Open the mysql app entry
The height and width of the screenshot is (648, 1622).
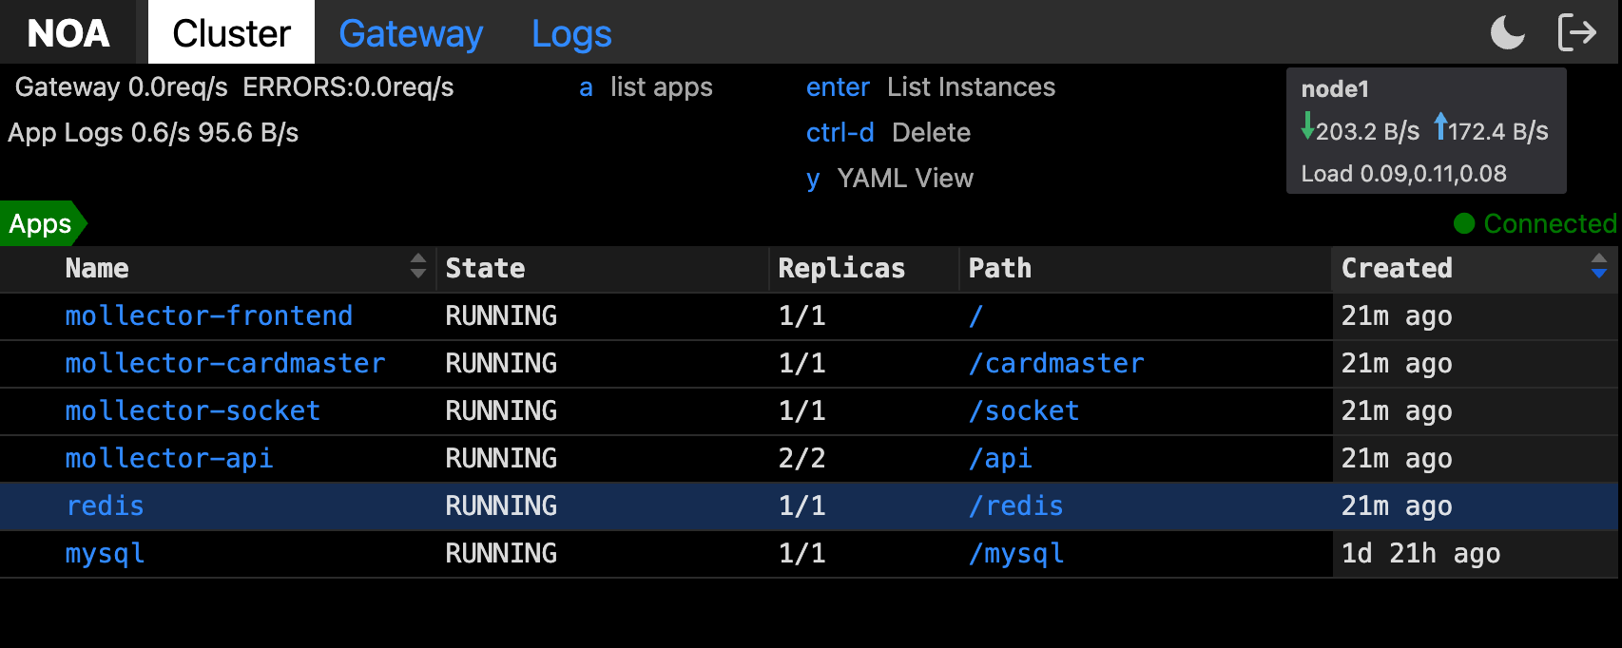click(105, 553)
